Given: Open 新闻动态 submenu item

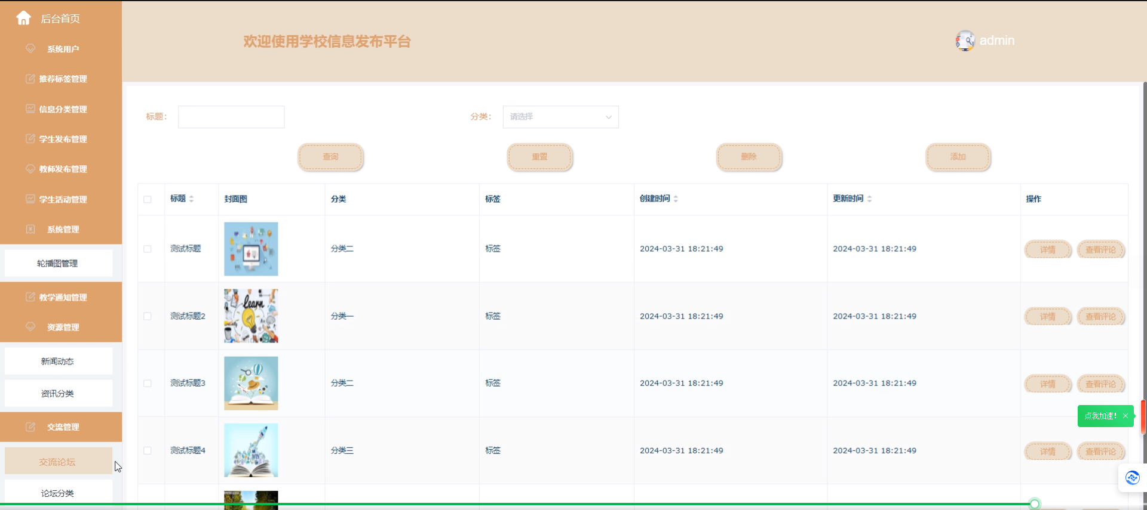Looking at the screenshot, I should coord(58,361).
